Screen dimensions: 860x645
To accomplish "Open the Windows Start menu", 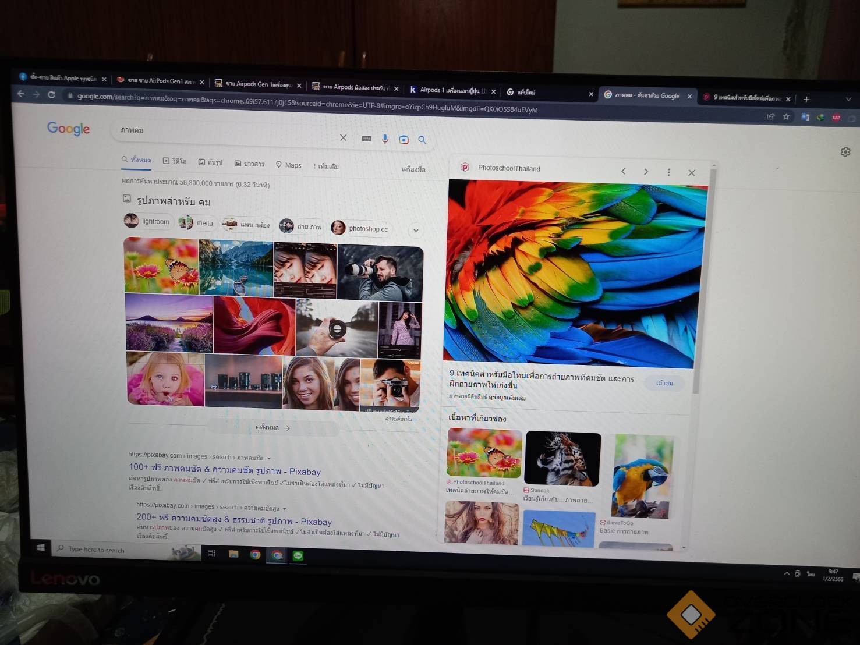I will point(41,548).
